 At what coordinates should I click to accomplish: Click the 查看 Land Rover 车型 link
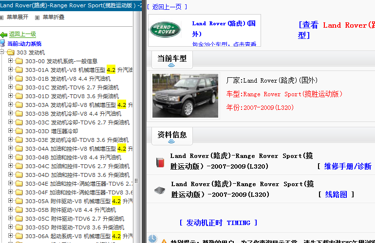tap(336, 30)
